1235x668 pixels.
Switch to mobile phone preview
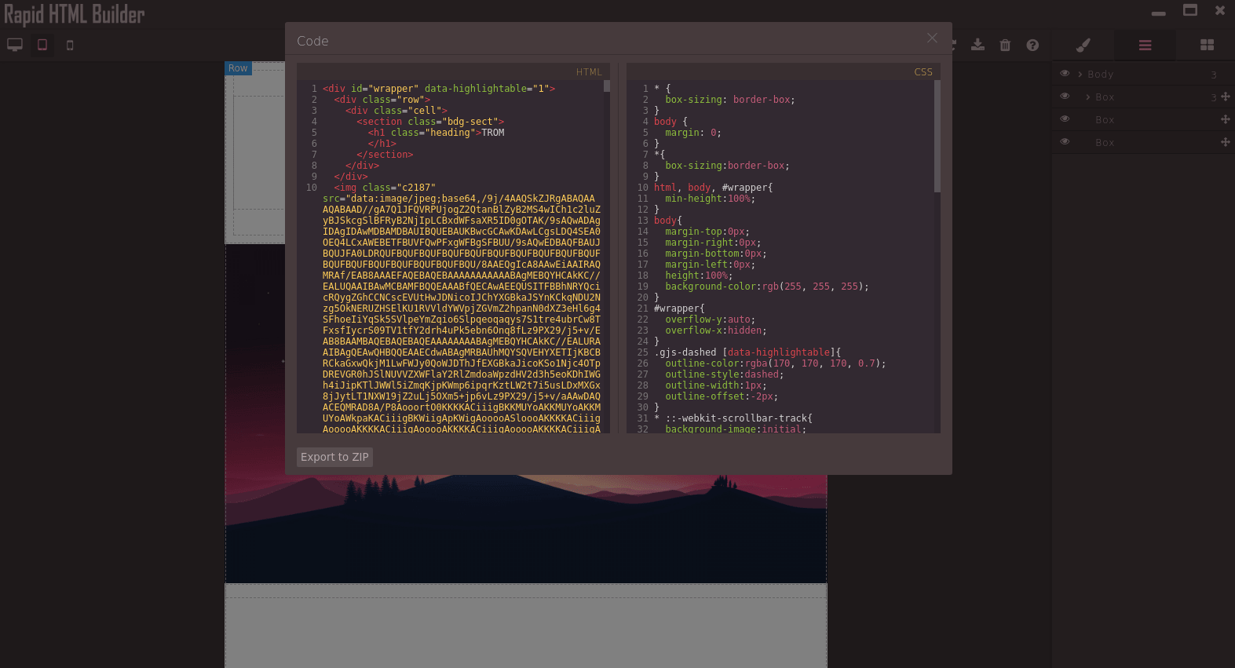coord(70,45)
